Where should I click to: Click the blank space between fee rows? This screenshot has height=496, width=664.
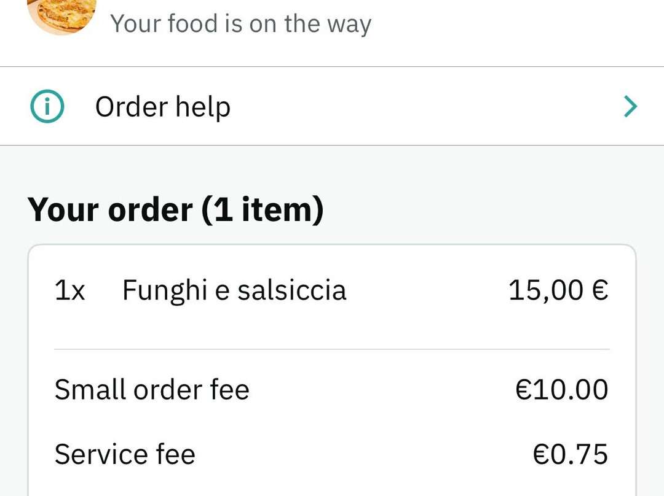click(332, 422)
